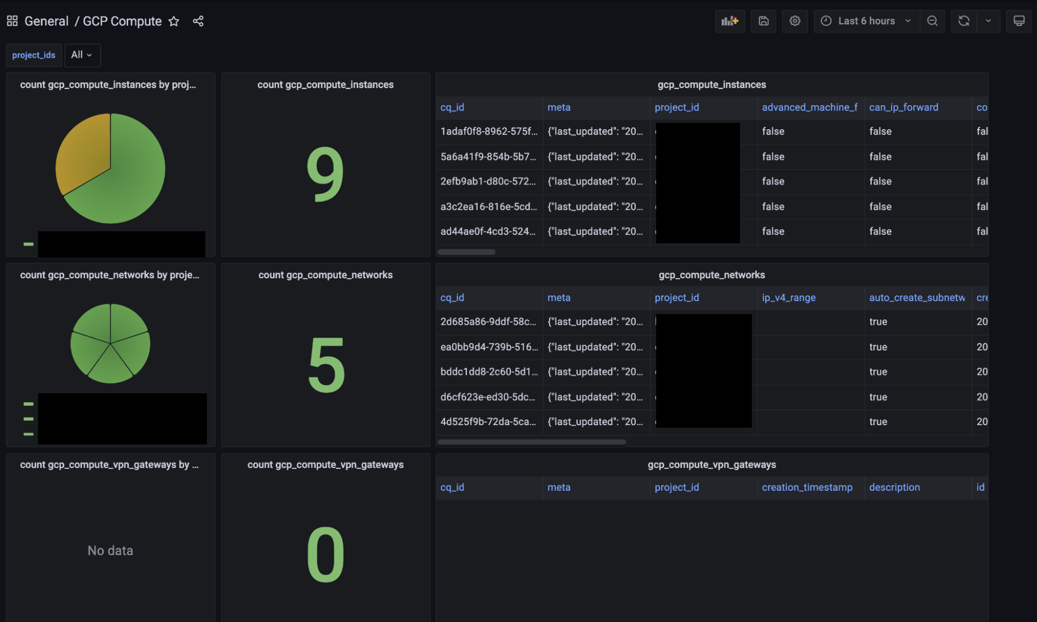Open the add panel icon
1037x622 pixels.
point(730,21)
